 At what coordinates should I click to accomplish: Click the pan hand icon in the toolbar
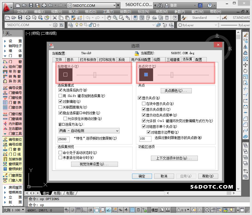point(109,18)
